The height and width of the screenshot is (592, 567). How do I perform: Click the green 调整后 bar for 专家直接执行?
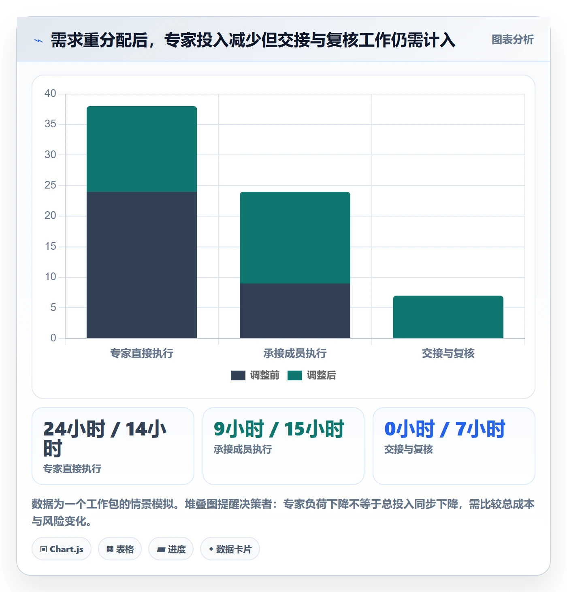(142, 149)
